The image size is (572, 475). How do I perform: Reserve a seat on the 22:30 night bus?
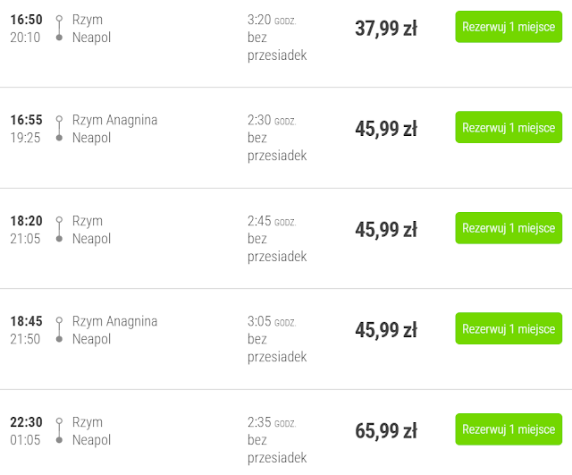pos(509,429)
